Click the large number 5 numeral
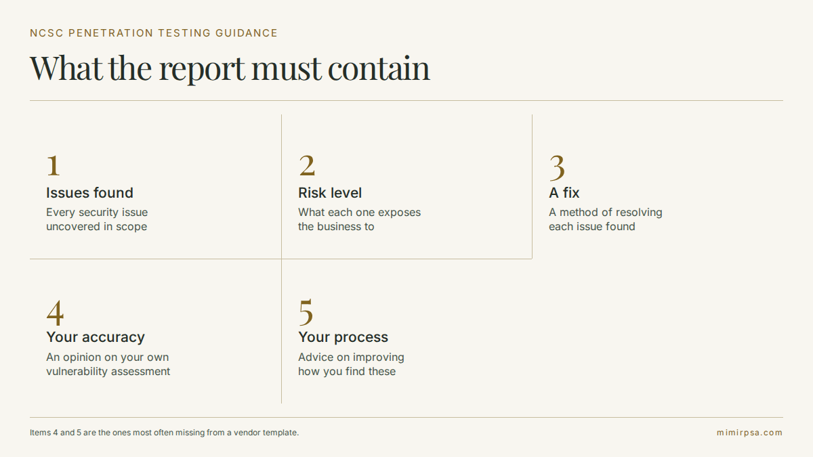Image resolution: width=813 pixels, height=457 pixels. point(306,312)
